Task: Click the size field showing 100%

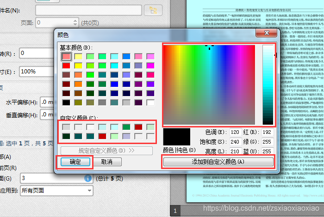Action: tap(37, 72)
